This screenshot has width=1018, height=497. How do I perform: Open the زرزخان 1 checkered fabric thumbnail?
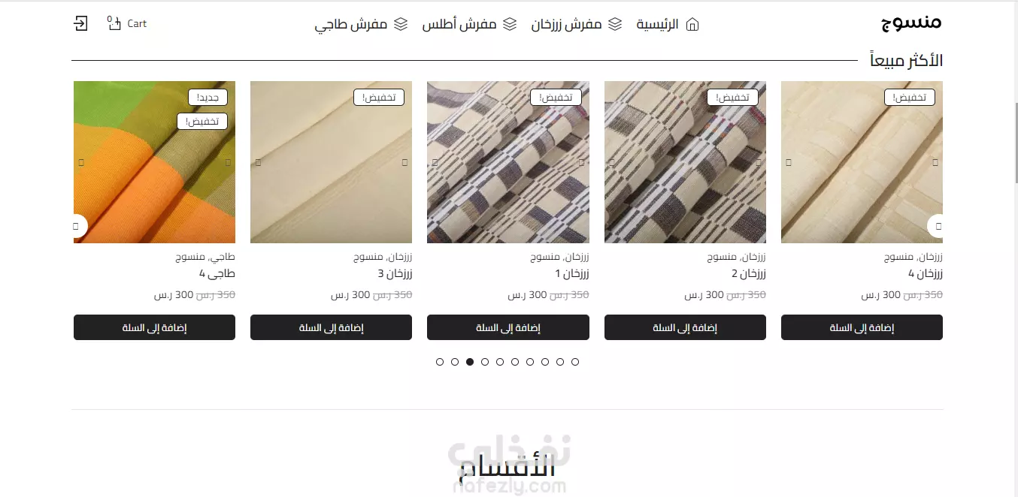[508, 162]
